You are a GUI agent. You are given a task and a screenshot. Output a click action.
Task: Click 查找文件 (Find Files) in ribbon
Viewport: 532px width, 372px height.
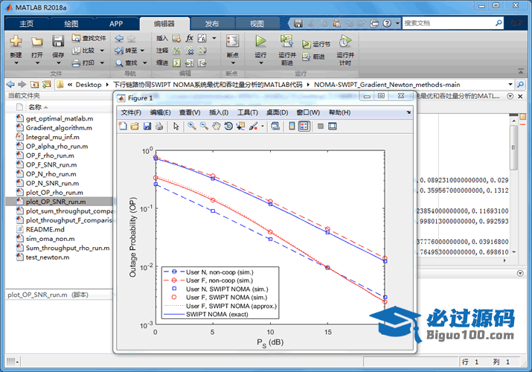[89, 38]
